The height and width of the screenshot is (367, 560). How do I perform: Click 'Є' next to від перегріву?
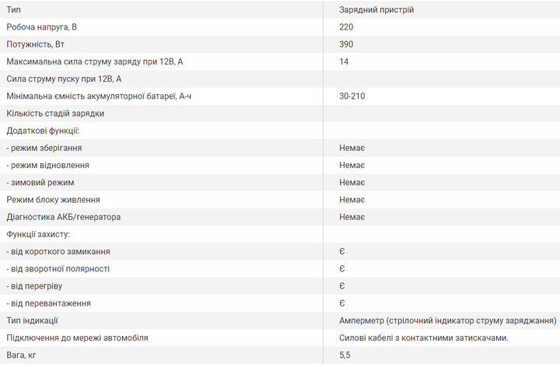(341, 286)
